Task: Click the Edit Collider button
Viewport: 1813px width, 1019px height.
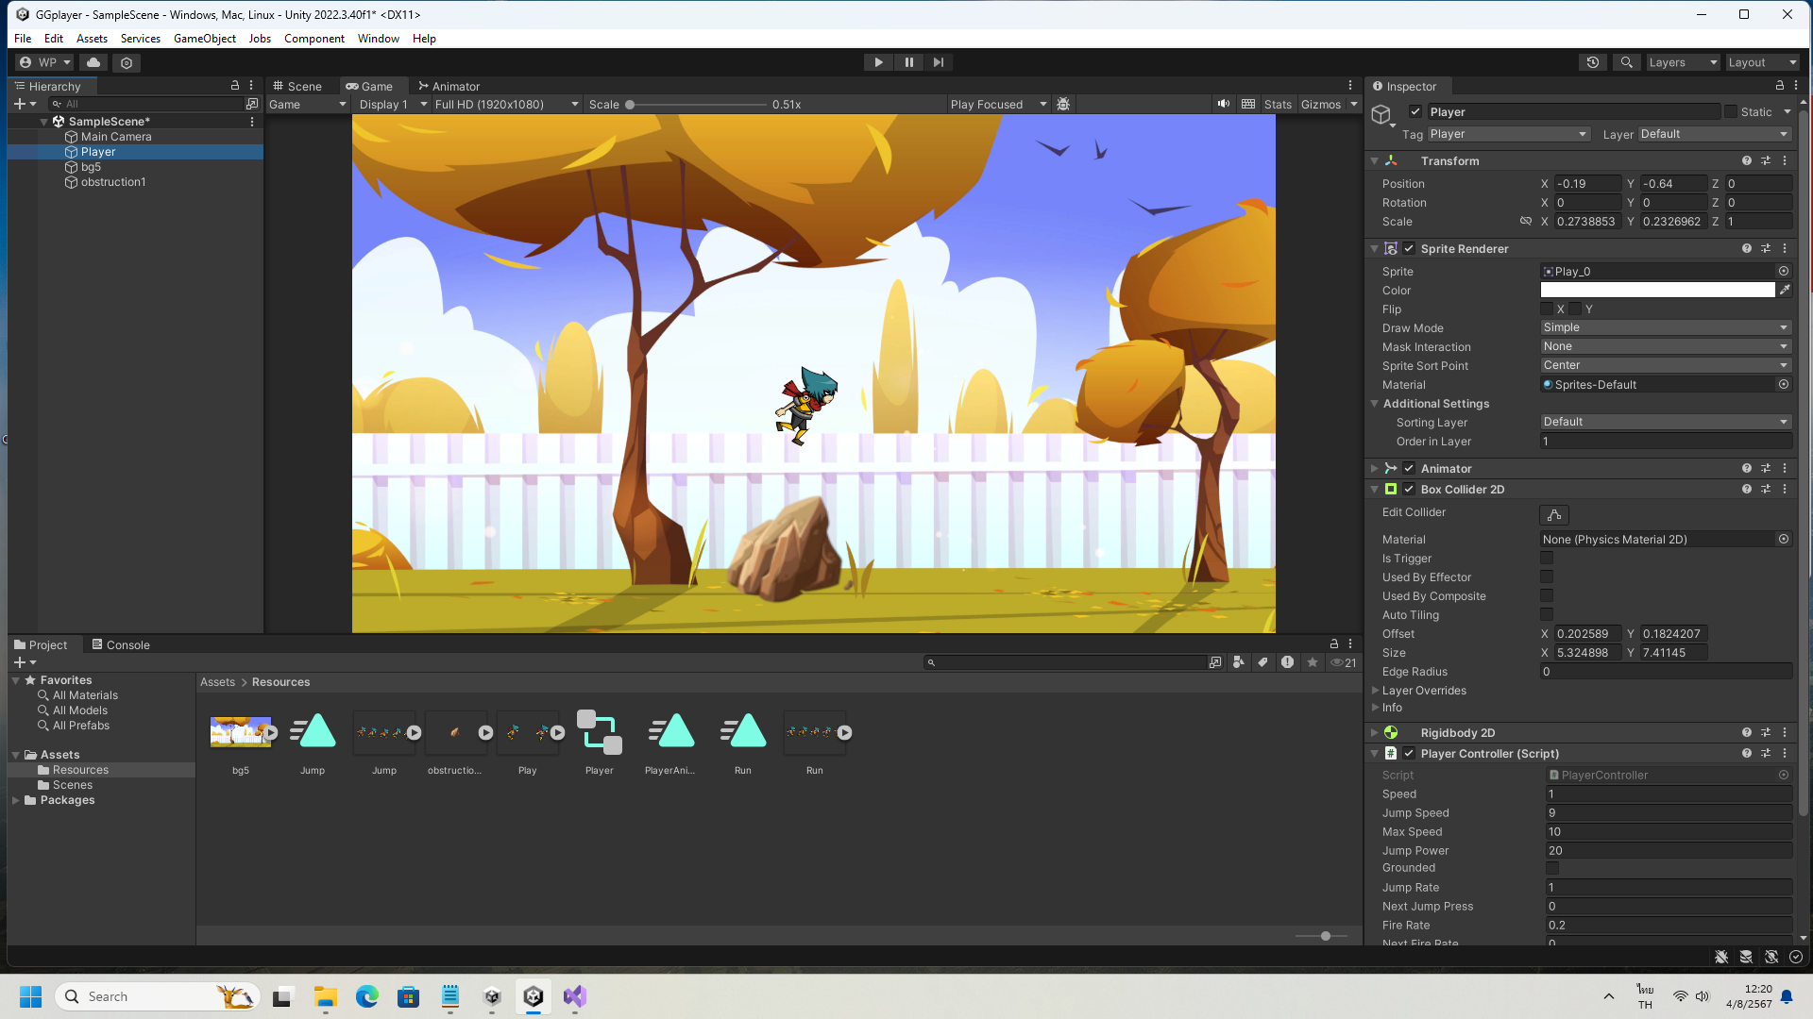Action: pyautogui.click(x=1553, y=514)
